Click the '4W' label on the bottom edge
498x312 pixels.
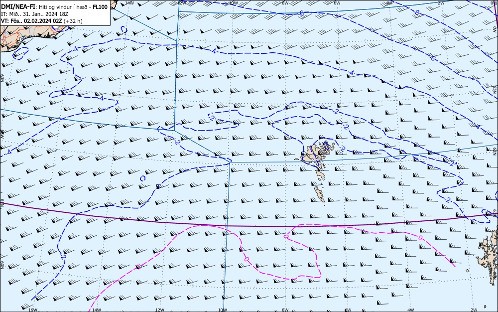coord(411,310)
